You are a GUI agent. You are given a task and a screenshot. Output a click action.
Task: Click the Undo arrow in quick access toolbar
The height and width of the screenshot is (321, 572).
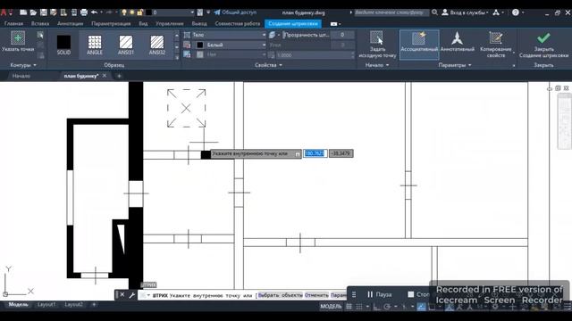coord(94,12)
